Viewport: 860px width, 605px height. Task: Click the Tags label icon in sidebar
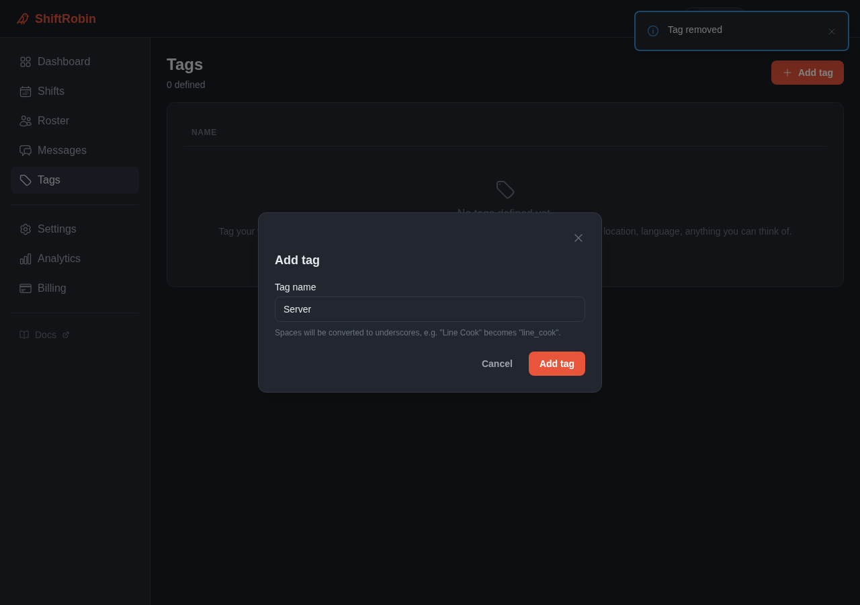pos(26,180)
